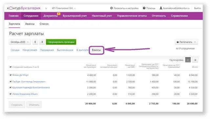Select the list view icon
210x119 pixels.
tap(195, 60)
